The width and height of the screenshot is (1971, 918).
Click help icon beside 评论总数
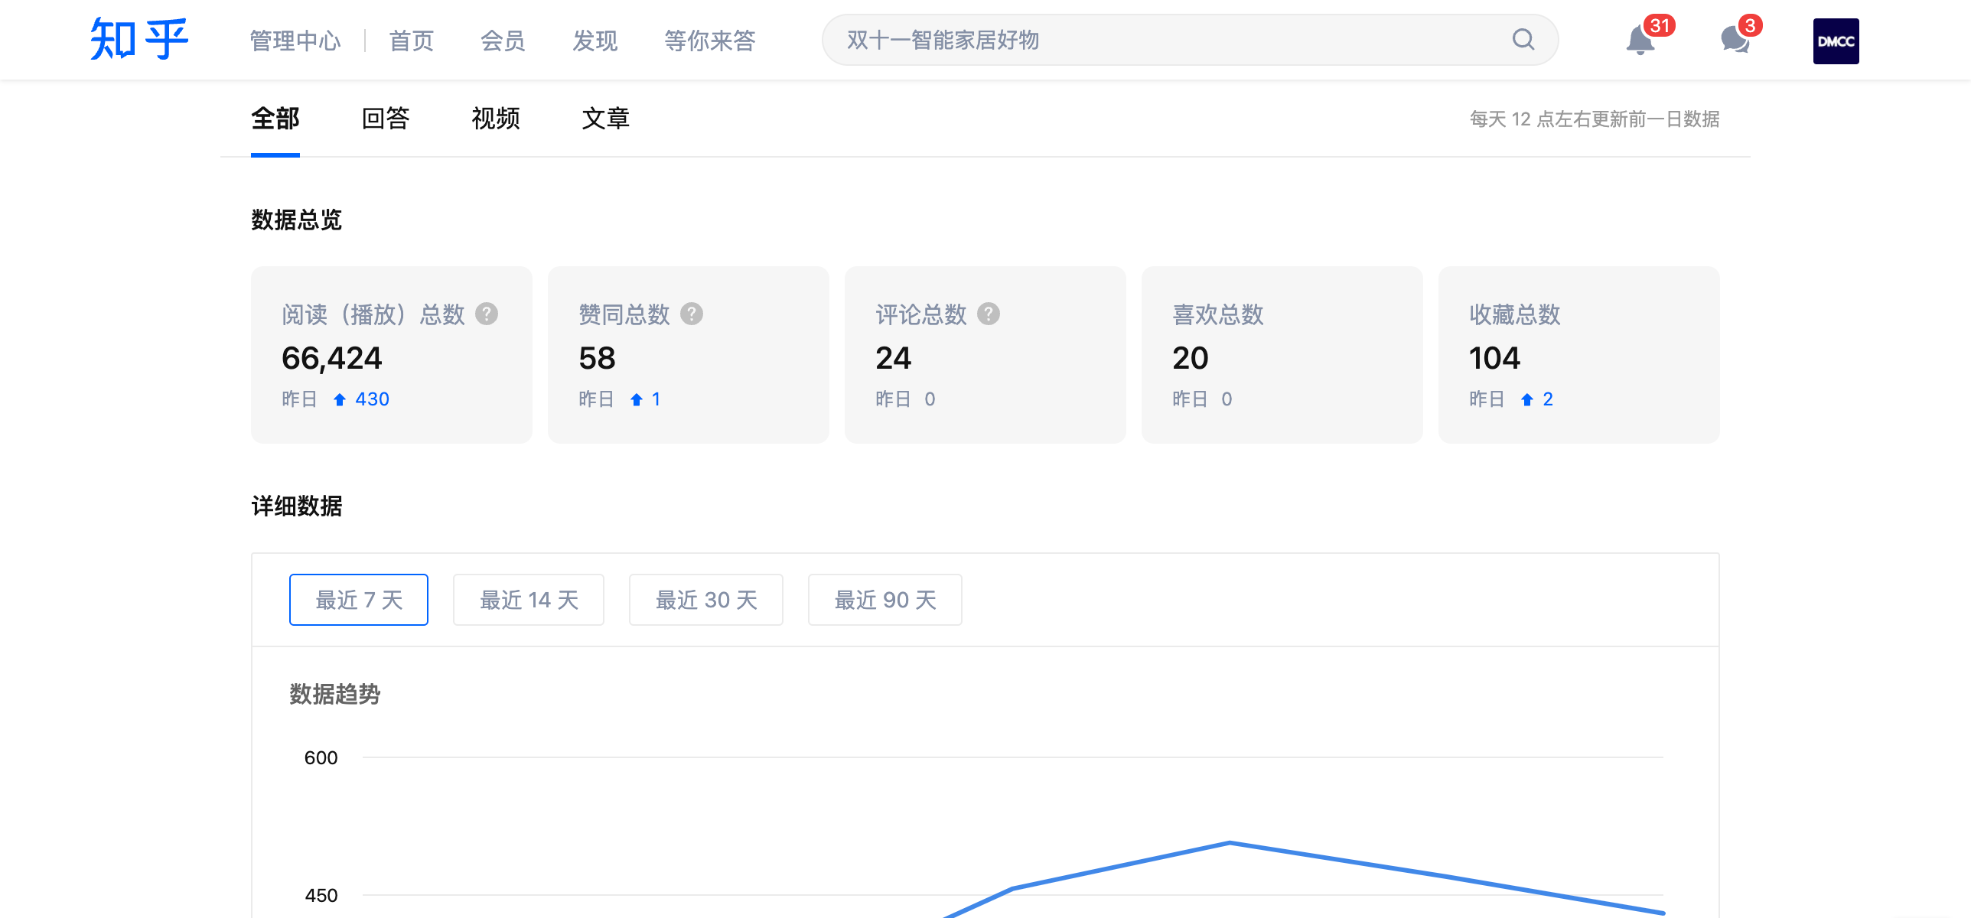click(x=989, y=314)
